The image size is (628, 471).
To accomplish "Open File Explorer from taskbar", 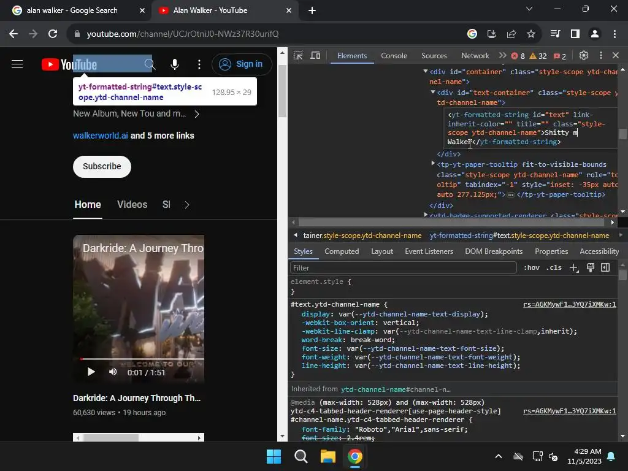I will click(x=327, y=456).
